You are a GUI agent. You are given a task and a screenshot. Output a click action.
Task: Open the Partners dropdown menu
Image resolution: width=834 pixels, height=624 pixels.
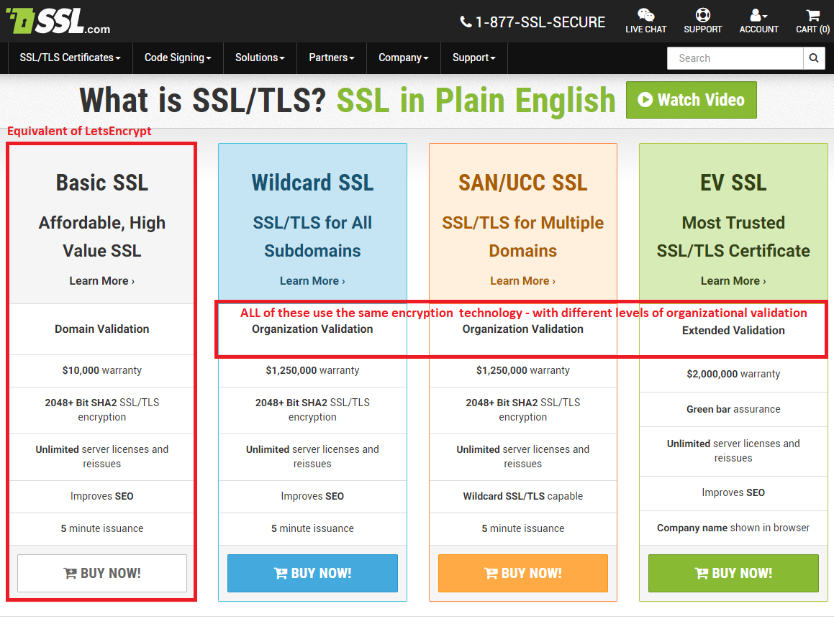331,58
